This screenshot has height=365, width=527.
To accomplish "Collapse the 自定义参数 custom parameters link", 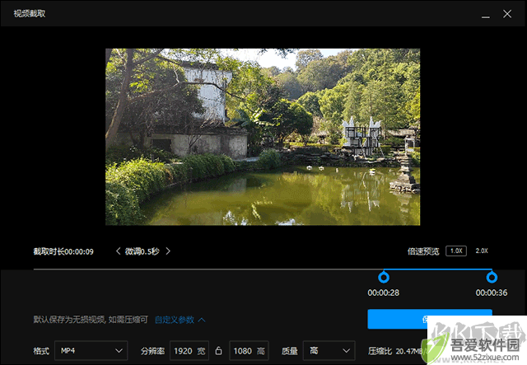I will [x=180, y=320].
